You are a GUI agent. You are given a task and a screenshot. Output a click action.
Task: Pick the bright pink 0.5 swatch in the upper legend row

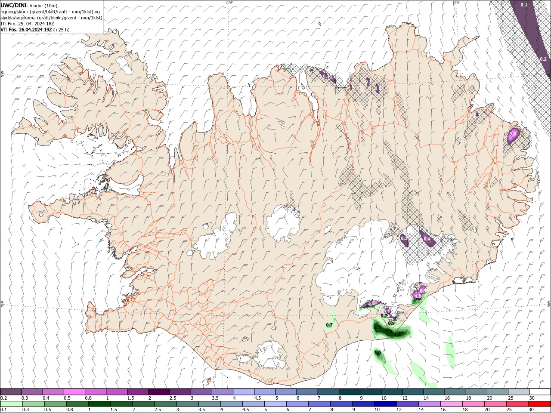coord(74,391)
